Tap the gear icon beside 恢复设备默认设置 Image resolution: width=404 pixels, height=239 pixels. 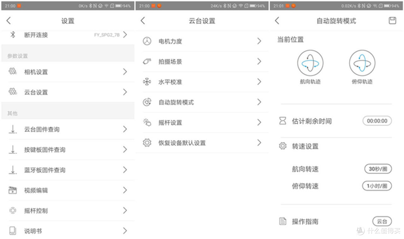147,143
